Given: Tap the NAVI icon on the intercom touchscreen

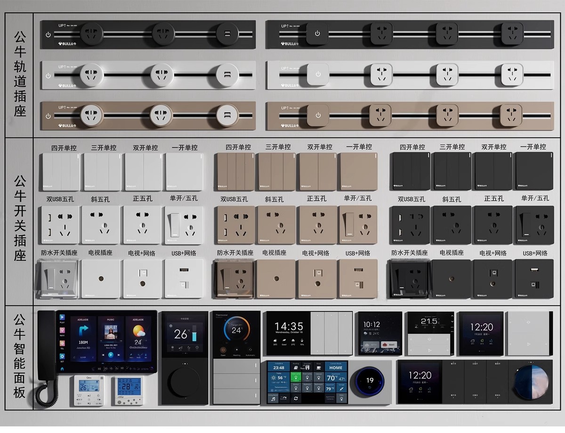Looking at the screenshot, I should point(62,330).
